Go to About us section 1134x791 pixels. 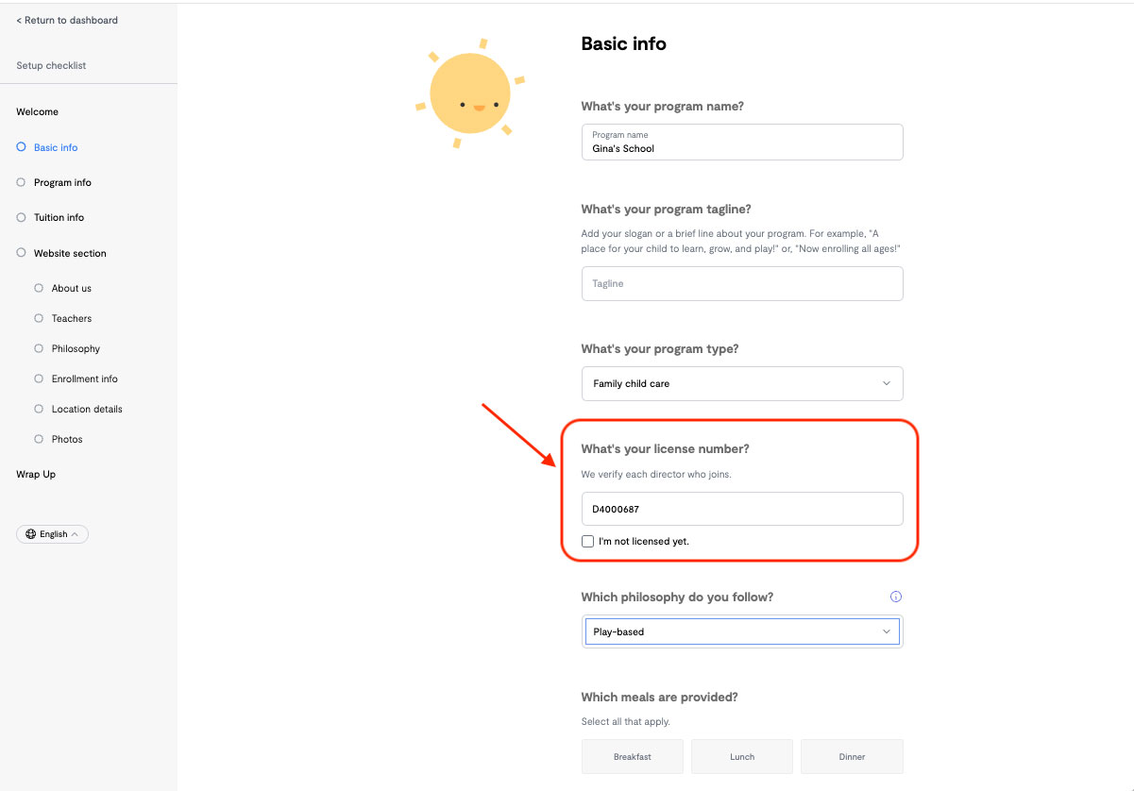click(x=72, y=288)
